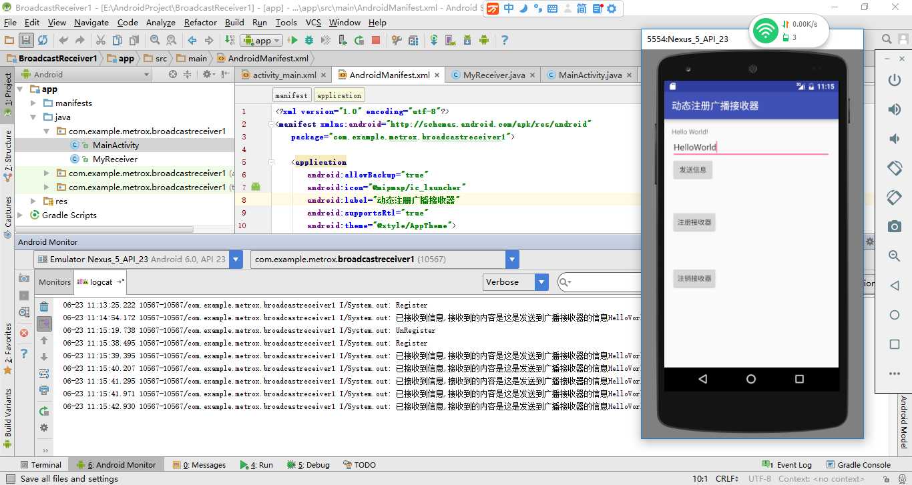Select MainActivity in project tree
912x485 pixels.
(116, 145)
